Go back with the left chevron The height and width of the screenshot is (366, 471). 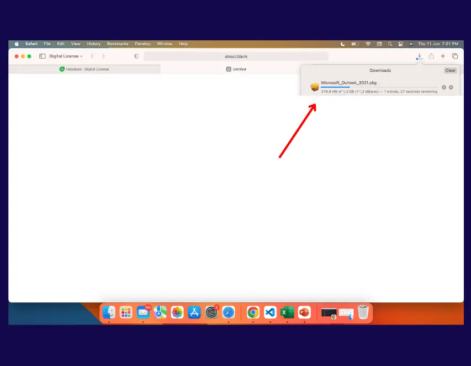pos(92,56)
